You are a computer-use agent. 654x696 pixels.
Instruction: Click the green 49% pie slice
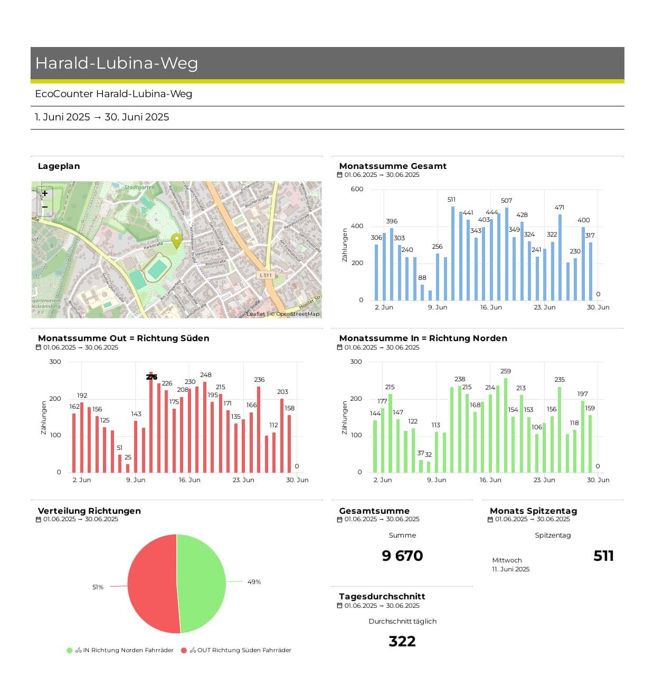tap(203, 581)
